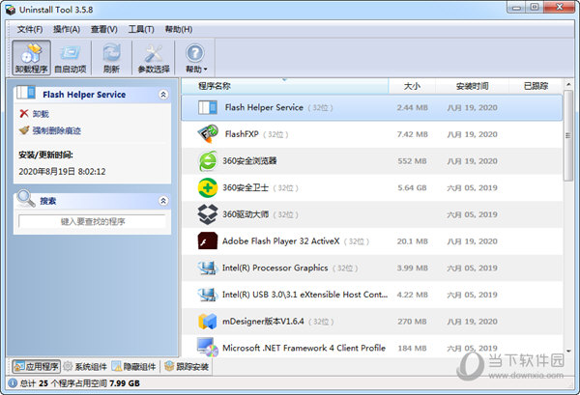Sort by 程序名称 column header
Viewport: 580px width, 395px height.
coord(285,86)
